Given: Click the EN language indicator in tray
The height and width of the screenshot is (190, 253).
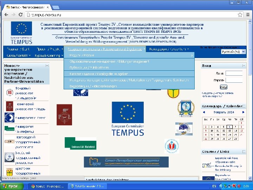Looking at the screenshot, I should (x=214, y=186).
